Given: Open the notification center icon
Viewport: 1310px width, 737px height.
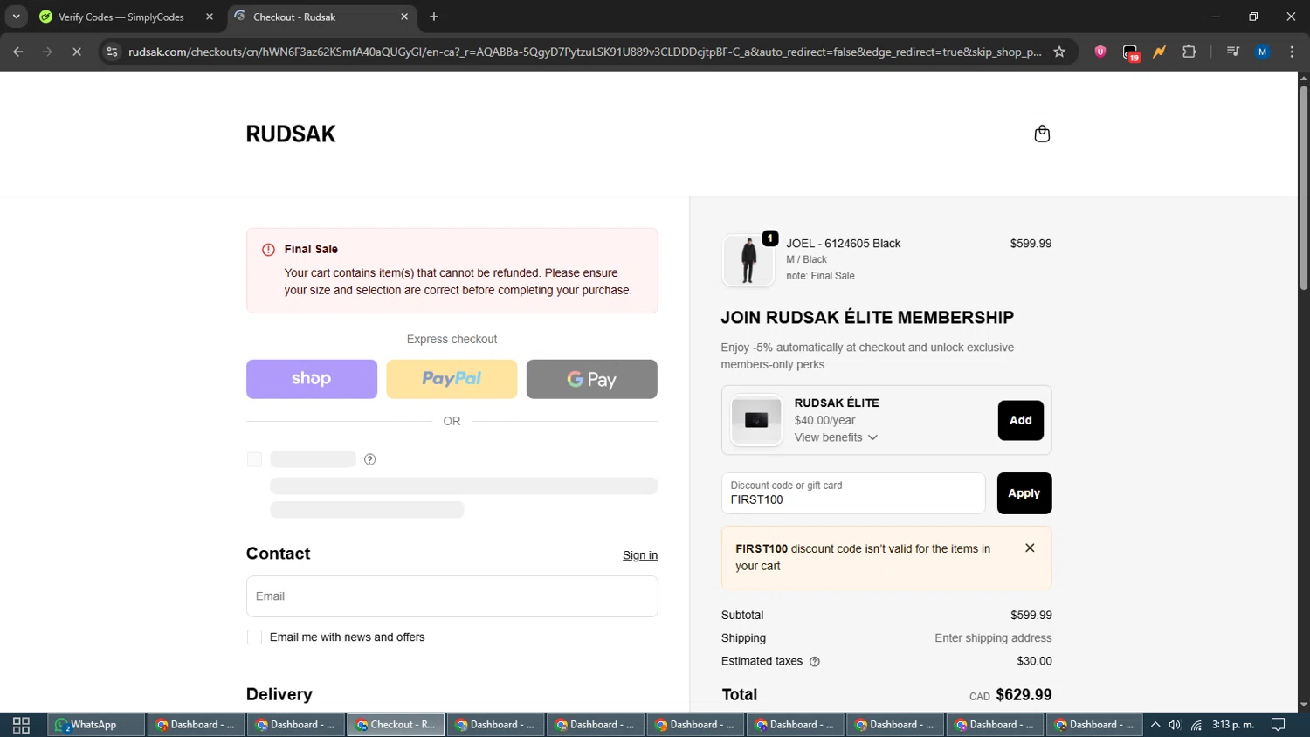Looking at the screenshot, I should pyautogui.click(x=1279, y=725).
